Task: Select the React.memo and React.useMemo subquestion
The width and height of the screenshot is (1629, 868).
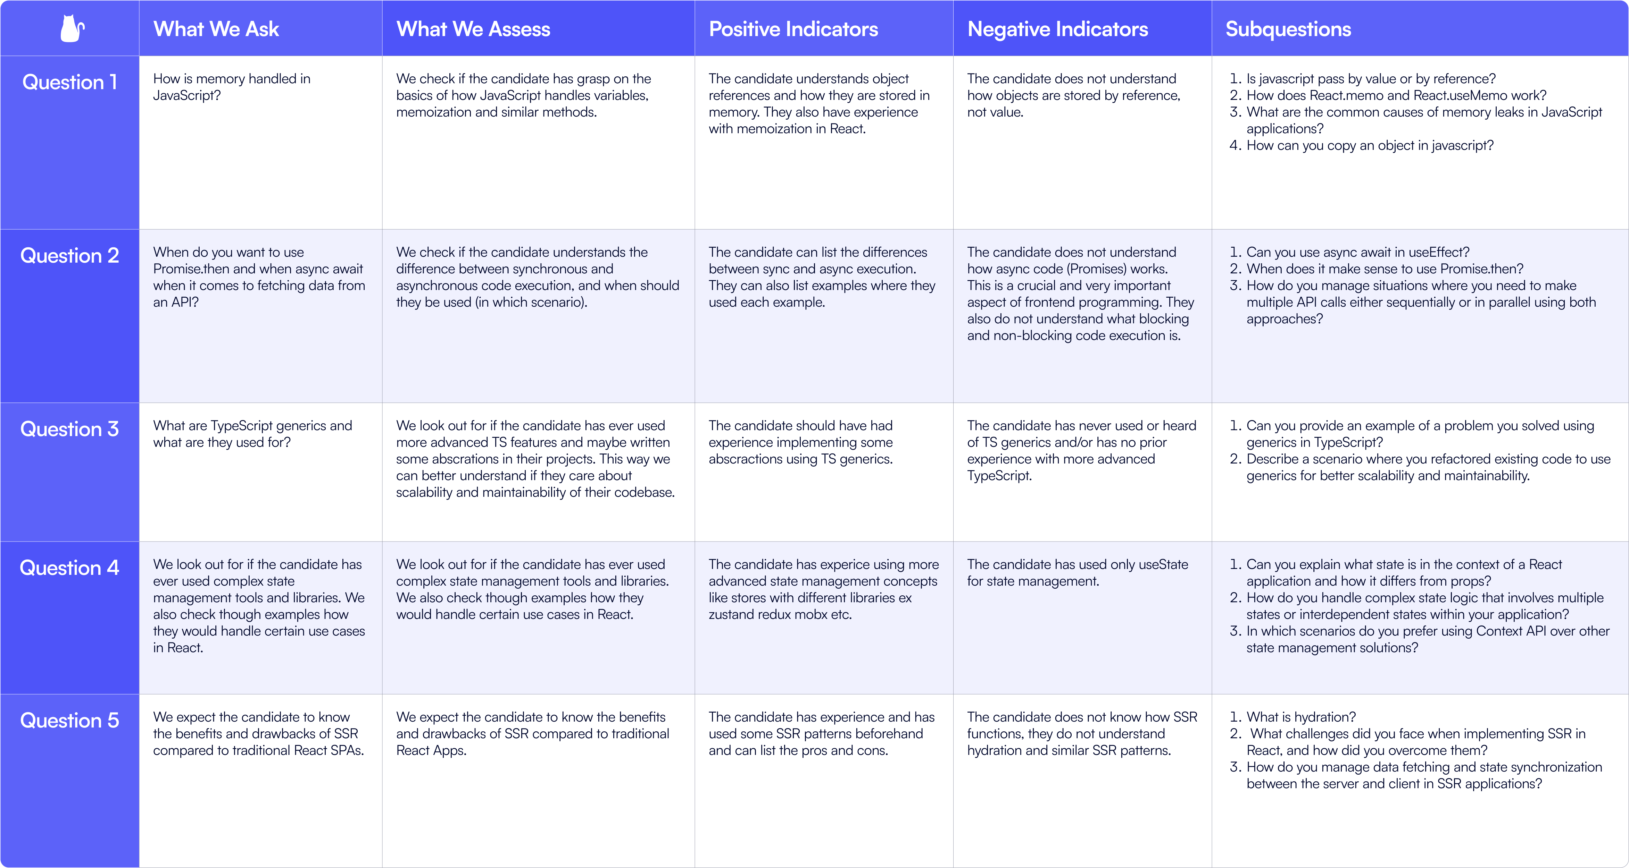Action: point(1396,95)
